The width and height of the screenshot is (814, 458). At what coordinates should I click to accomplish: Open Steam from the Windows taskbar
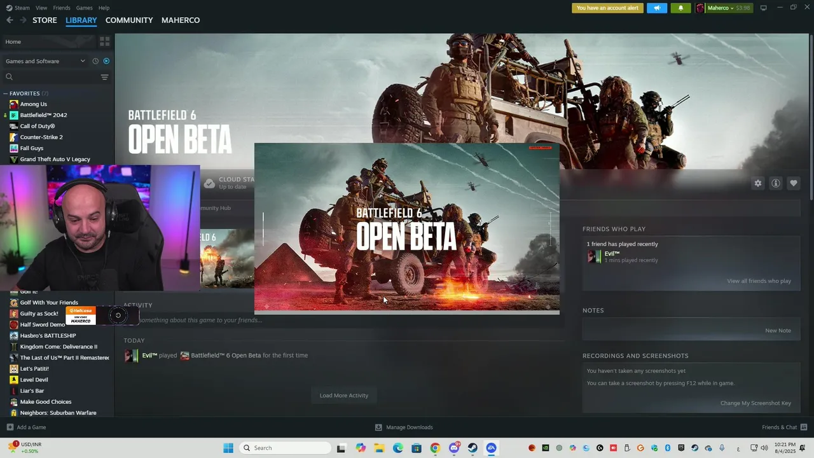coord(473,448)
